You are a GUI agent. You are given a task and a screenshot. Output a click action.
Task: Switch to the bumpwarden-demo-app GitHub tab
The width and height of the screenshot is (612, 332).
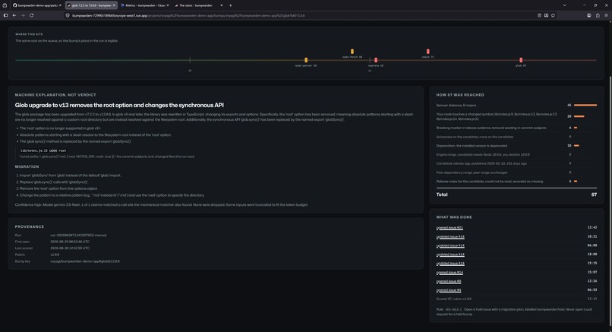(36, 5)
